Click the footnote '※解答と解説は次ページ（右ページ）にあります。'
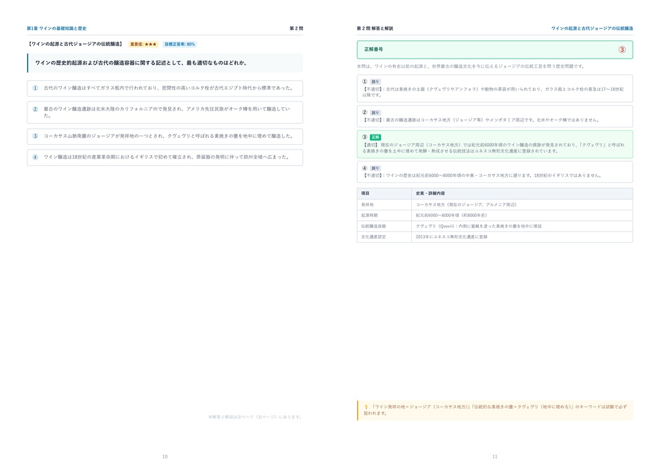 [255, 417]
